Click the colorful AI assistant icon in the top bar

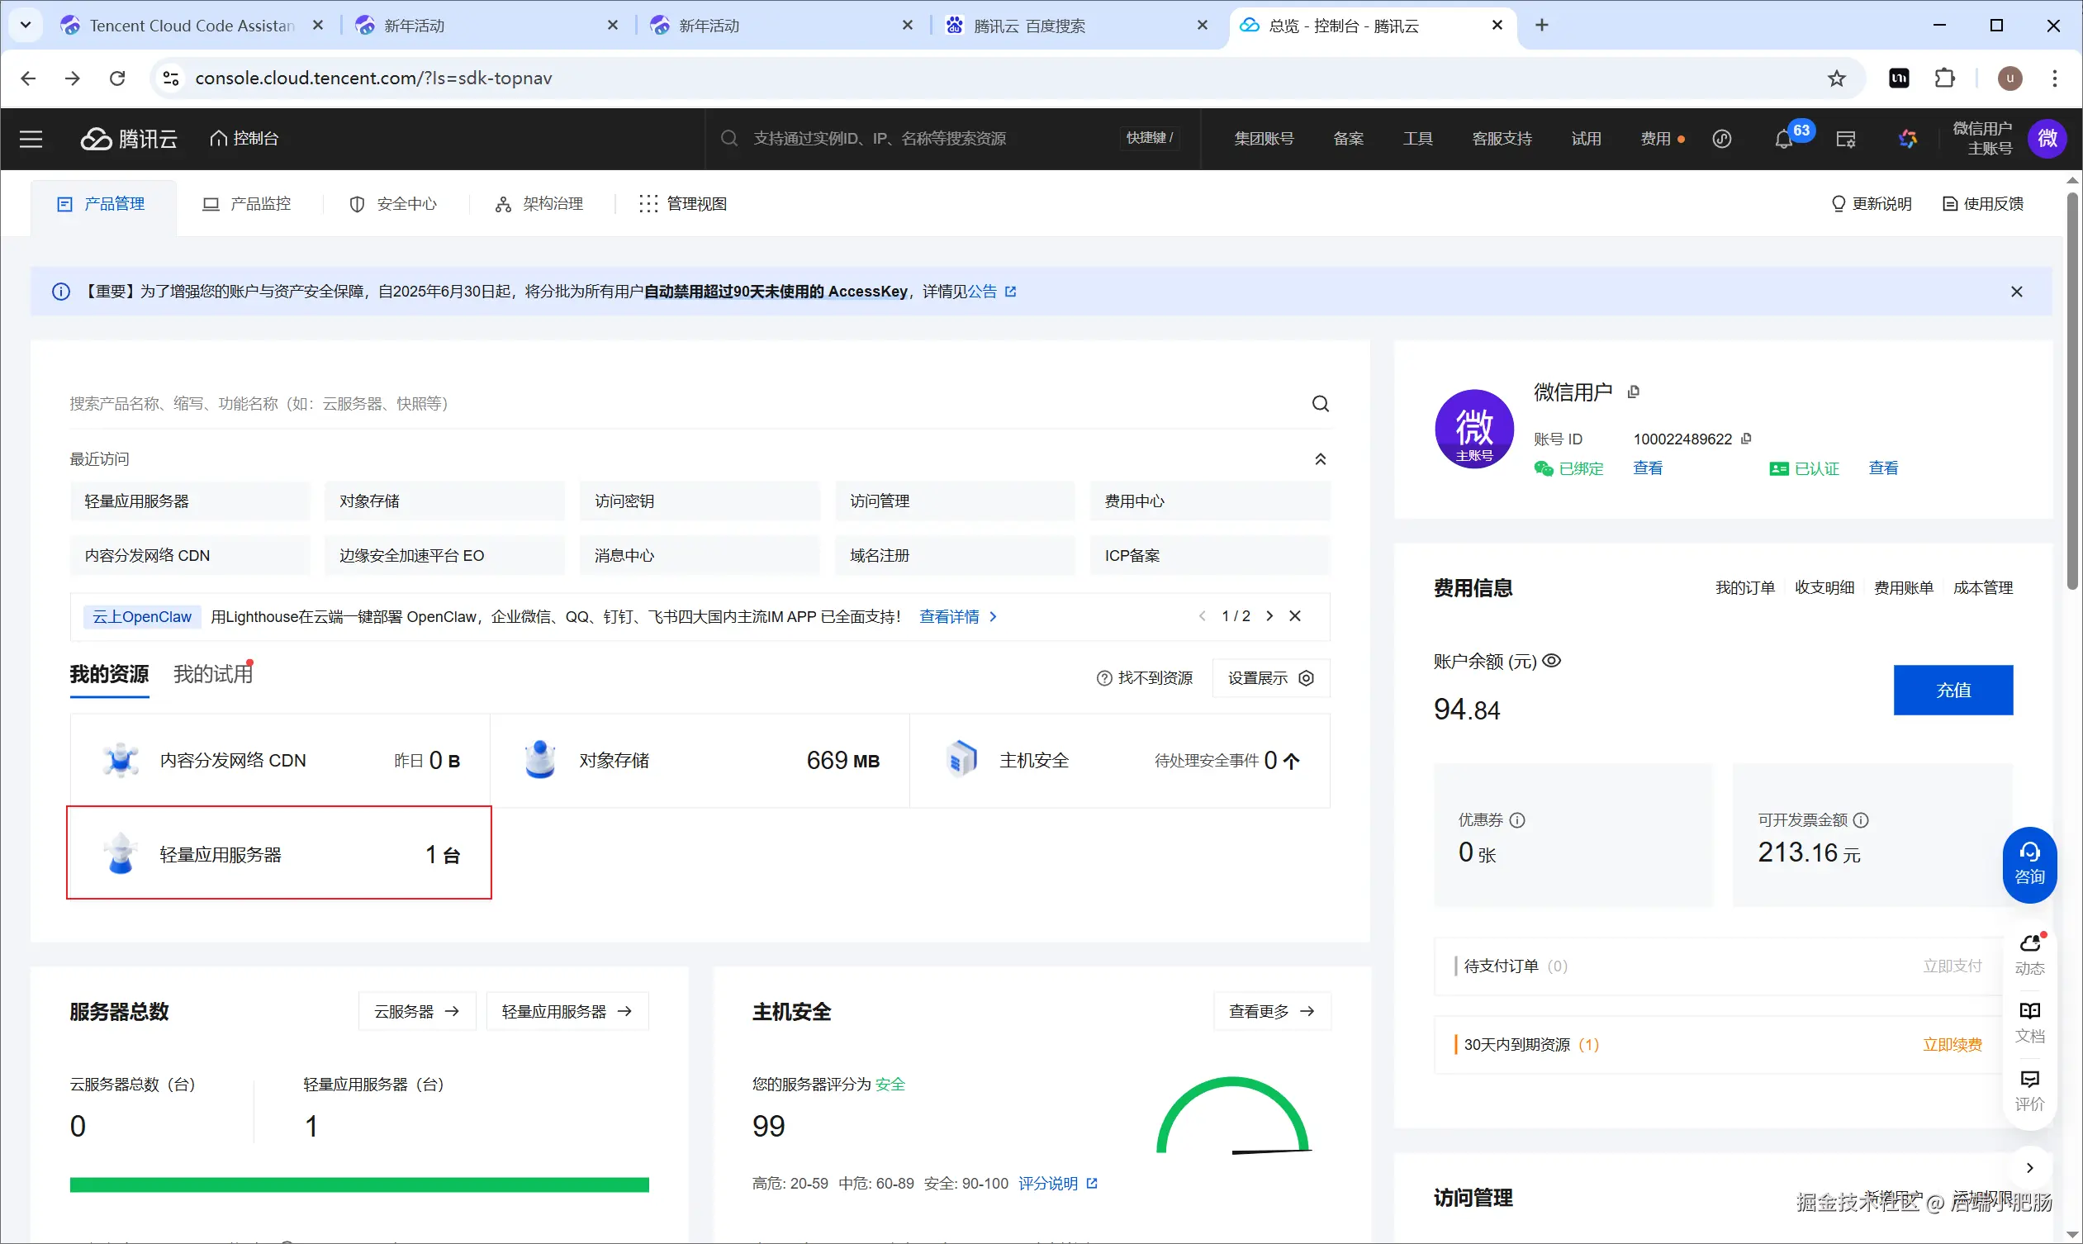coord(1908,139)
